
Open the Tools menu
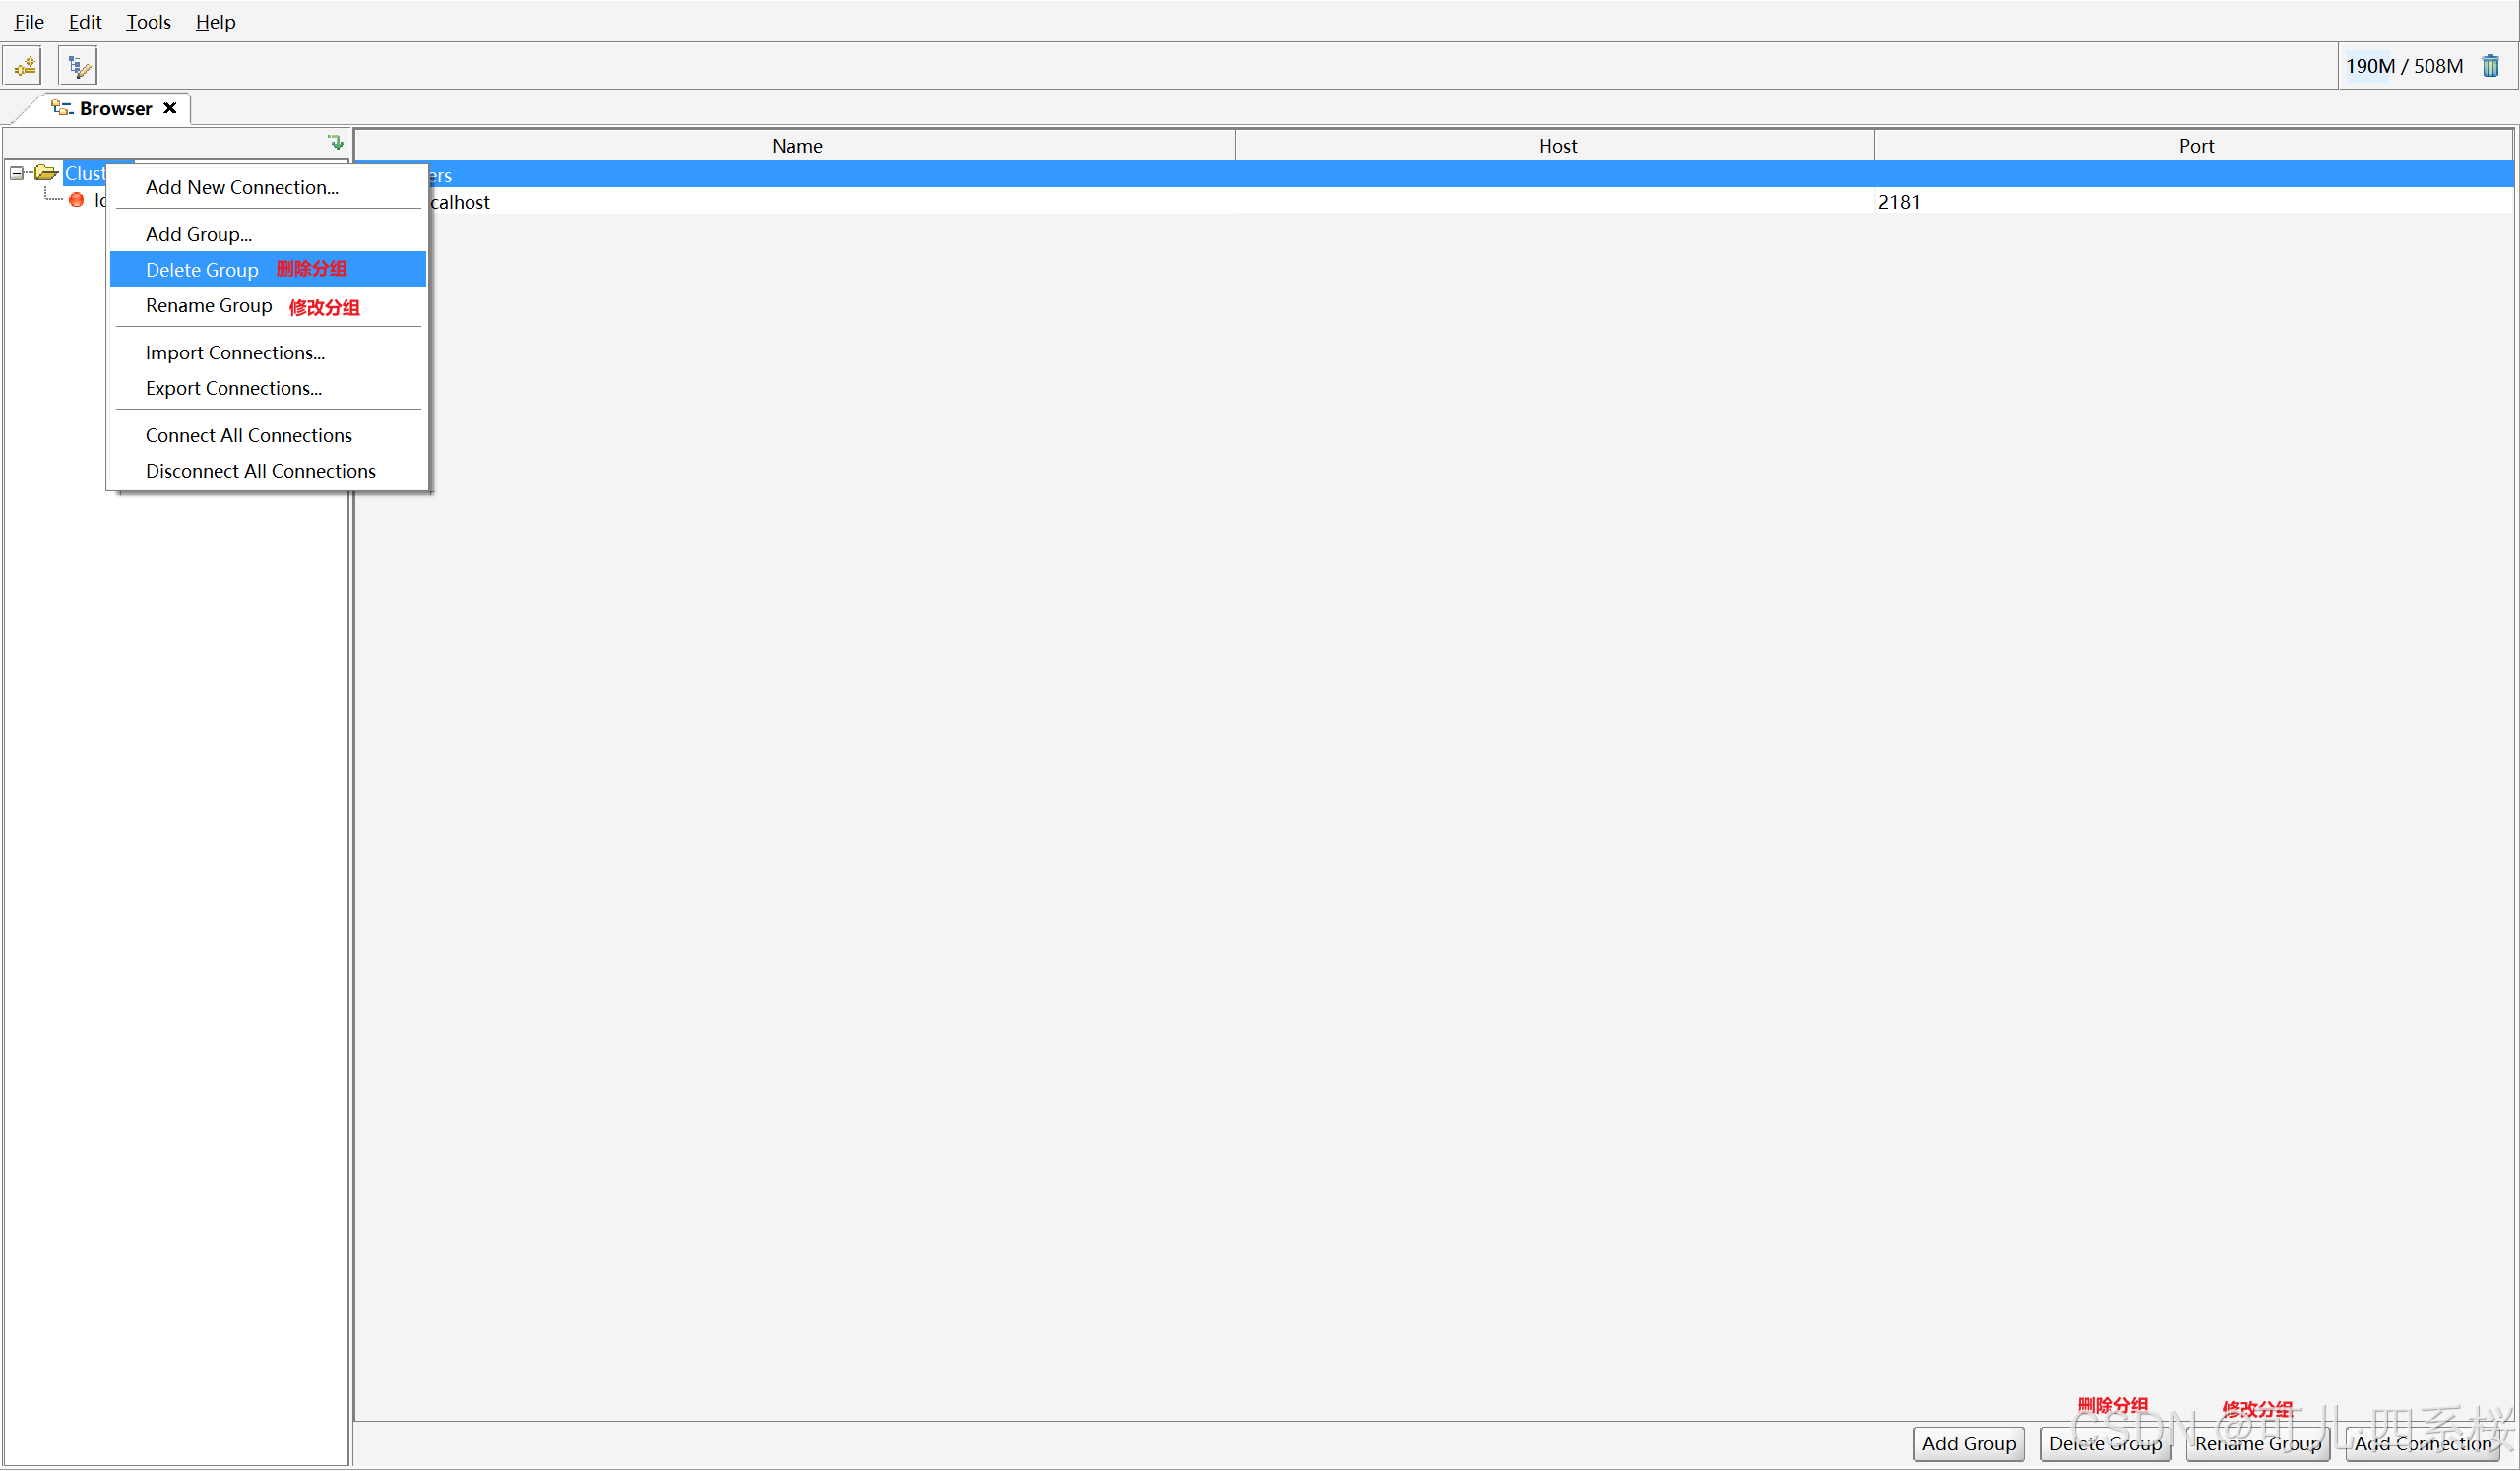click(148, 21)
